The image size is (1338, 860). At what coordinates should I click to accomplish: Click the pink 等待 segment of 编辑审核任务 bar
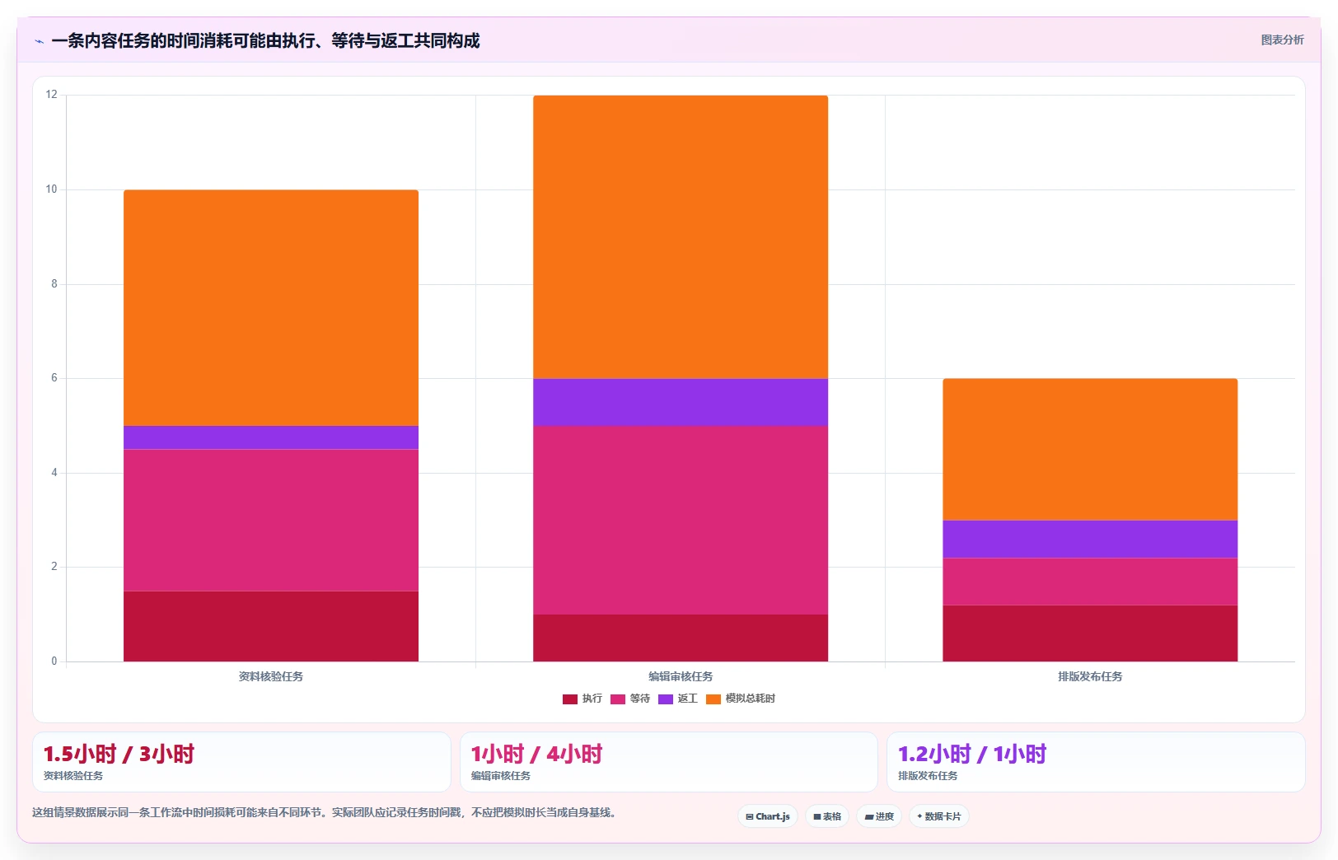pos(681,520)
